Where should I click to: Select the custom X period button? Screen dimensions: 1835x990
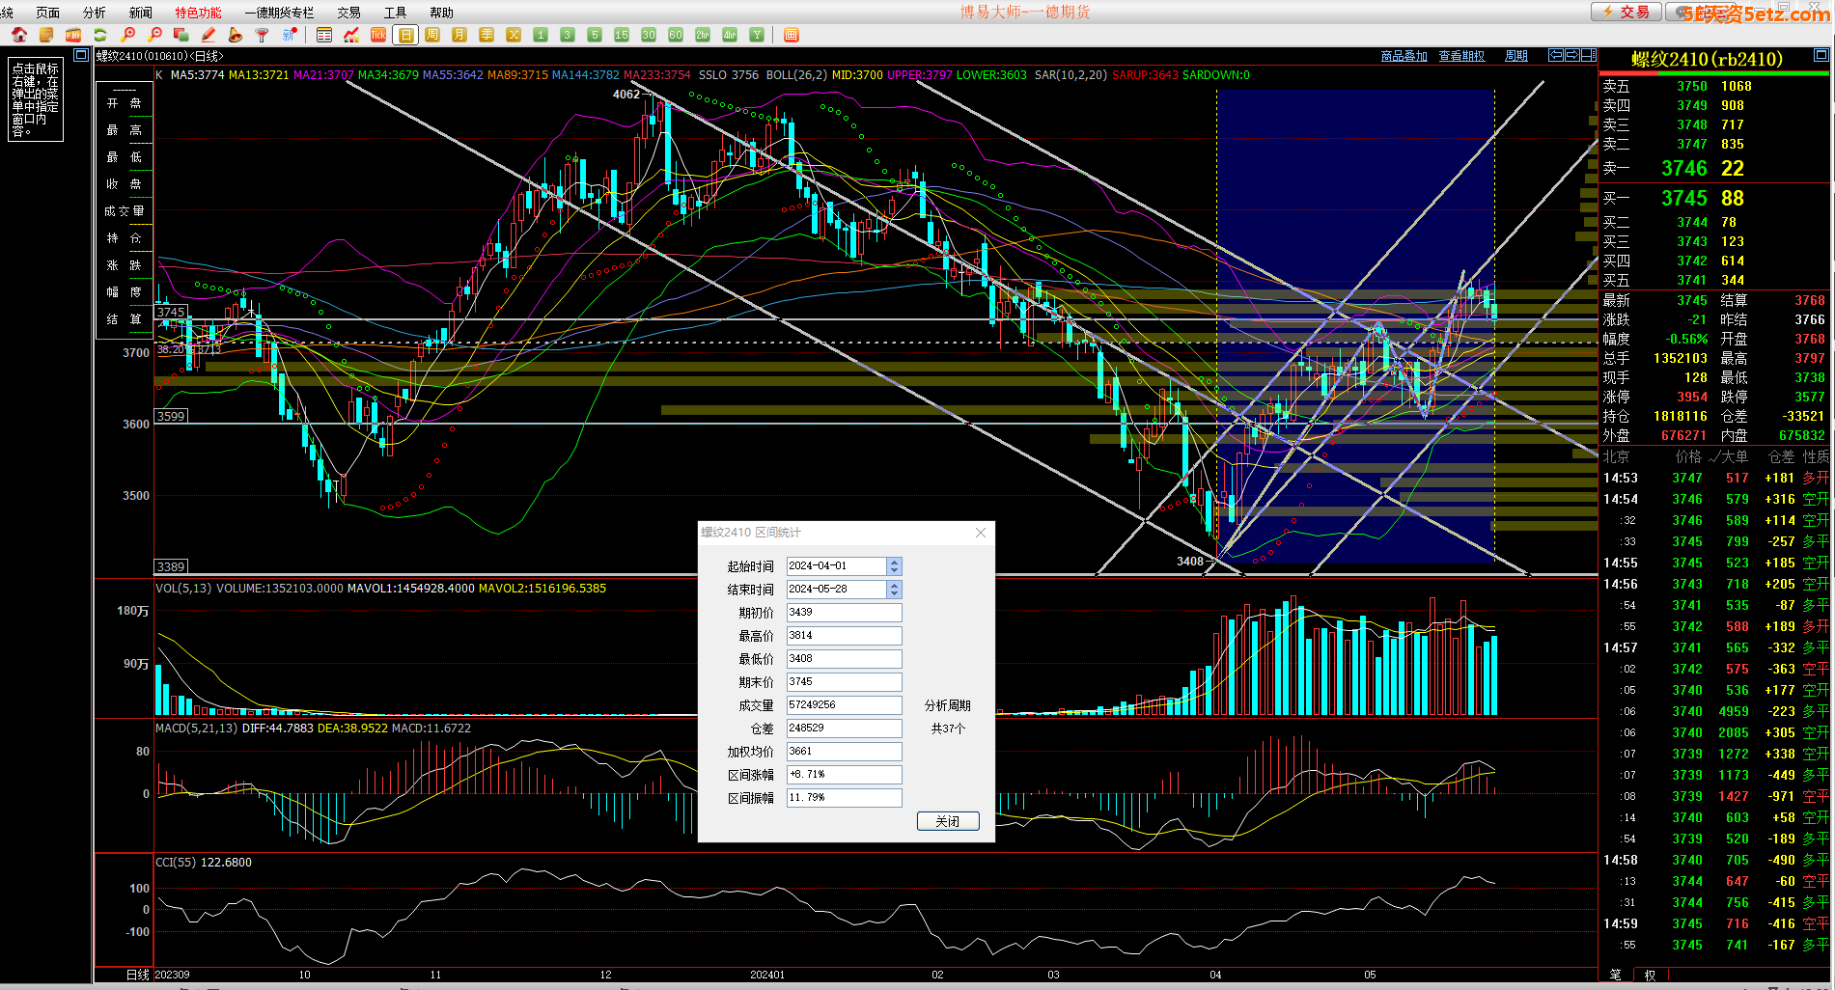click(x=514, y=35)
